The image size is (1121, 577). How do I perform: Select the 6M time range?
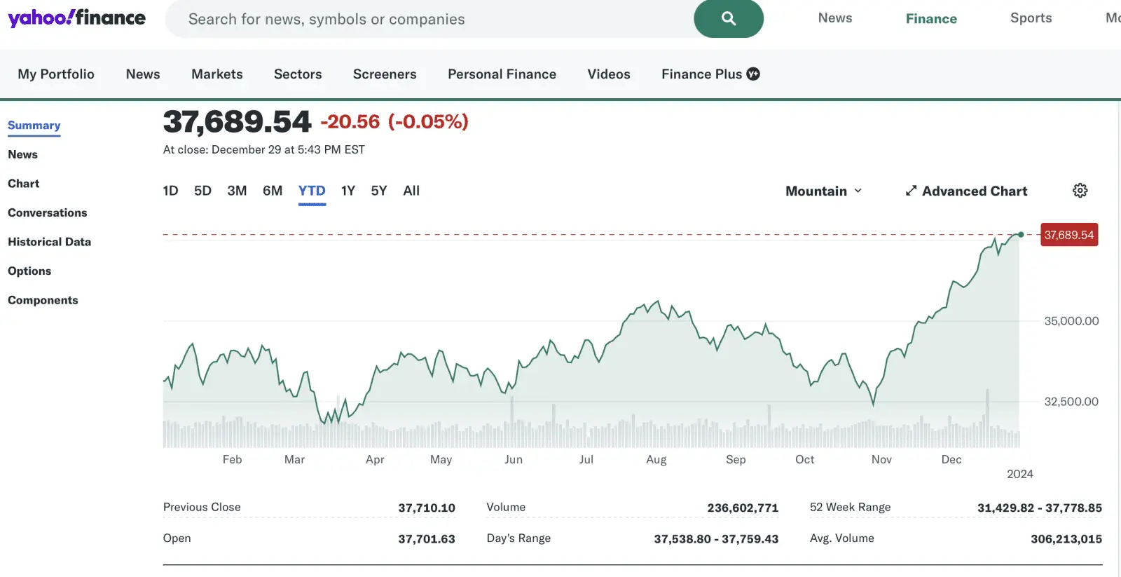(x=272, y=191)
